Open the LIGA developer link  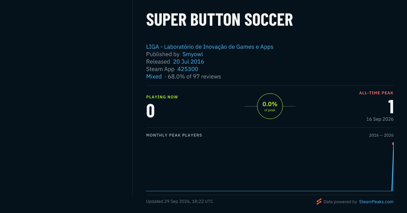(x=210, y=47)
